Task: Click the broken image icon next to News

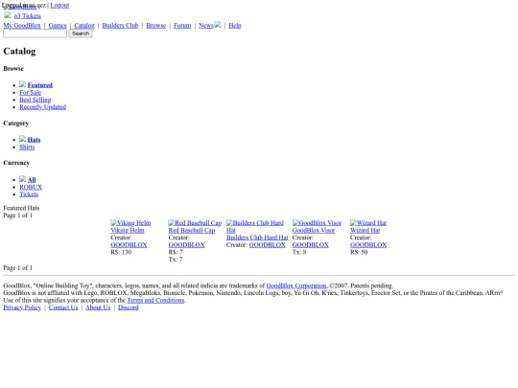Action: tap(218, 24)
